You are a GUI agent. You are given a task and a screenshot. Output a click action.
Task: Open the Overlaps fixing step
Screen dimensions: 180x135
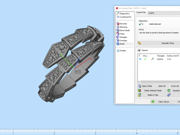point(121,40)
